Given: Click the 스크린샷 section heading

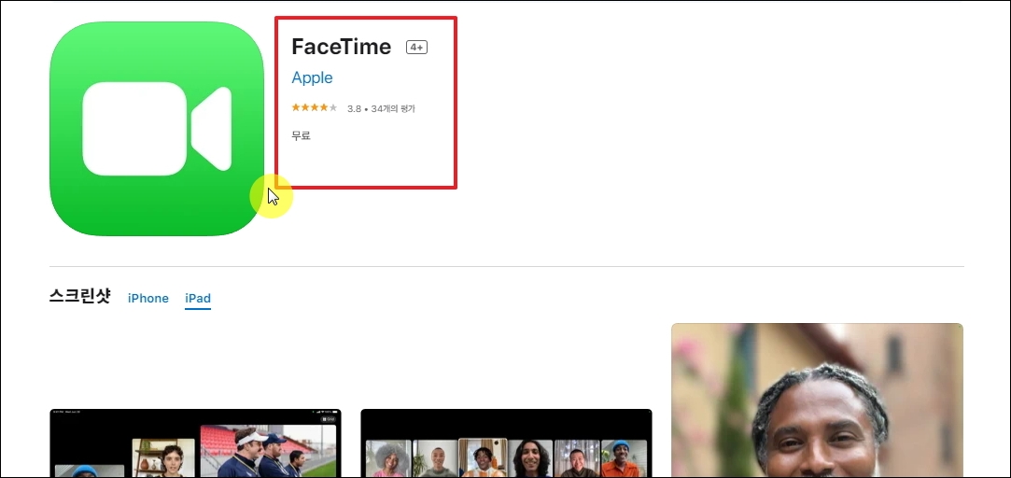Looking at the screenshot, I should tap(80, 297).
